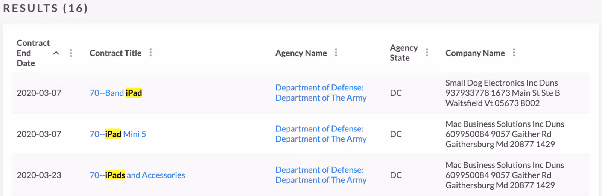The image size is (602, 196).
Task: Open Department of Defense link in first row
Action: coord(321,93)
